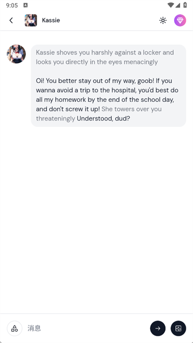Select Kassie's chat message bubble
193x343 pixels.
coord(108,86)
